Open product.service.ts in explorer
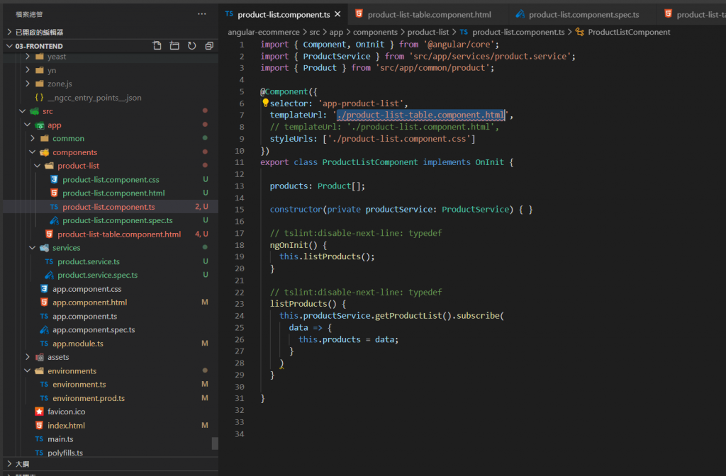 point(88,261)
